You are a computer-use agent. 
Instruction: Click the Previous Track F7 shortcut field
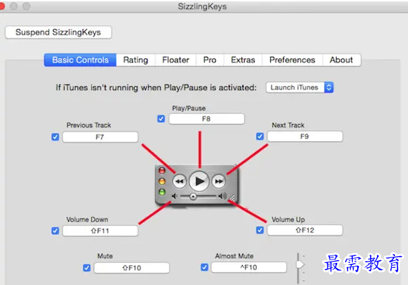coord(100,137)
